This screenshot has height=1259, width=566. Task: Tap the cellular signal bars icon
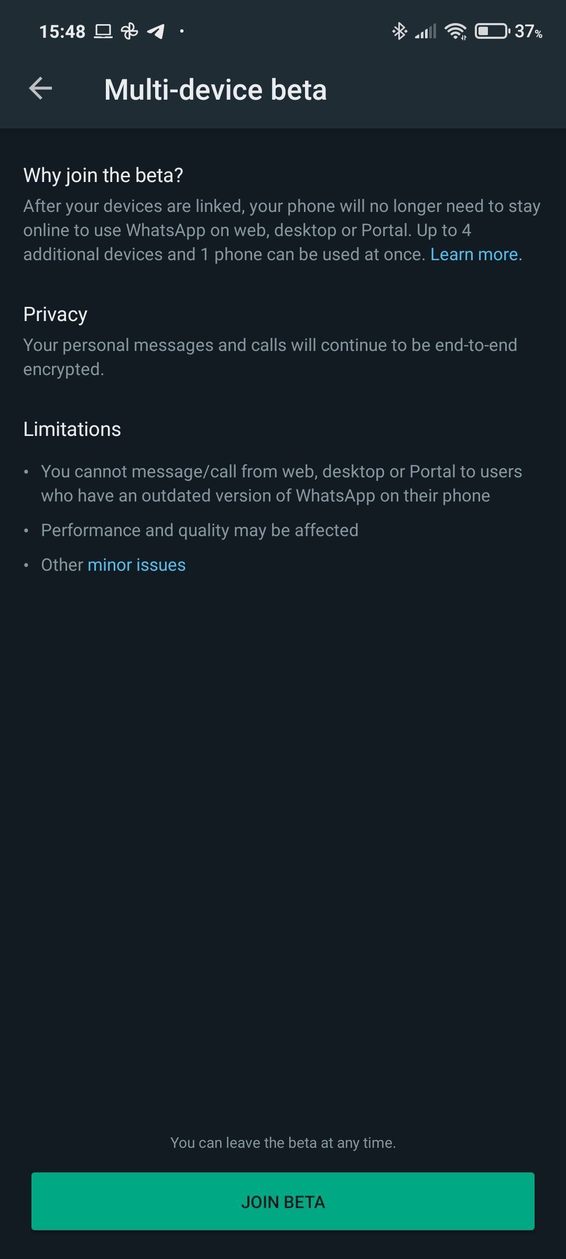[x=426, y=31]
